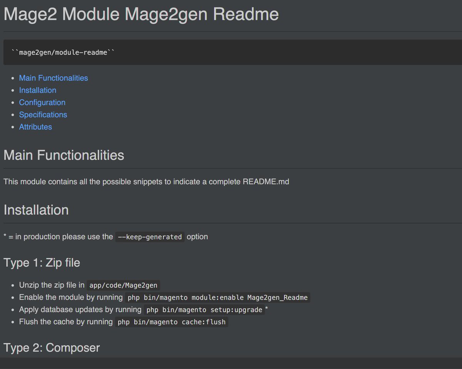This screenshot has width=462, height=369.
Task: Click the sentence about complete README.md snippets
Action: pos(146,181)
